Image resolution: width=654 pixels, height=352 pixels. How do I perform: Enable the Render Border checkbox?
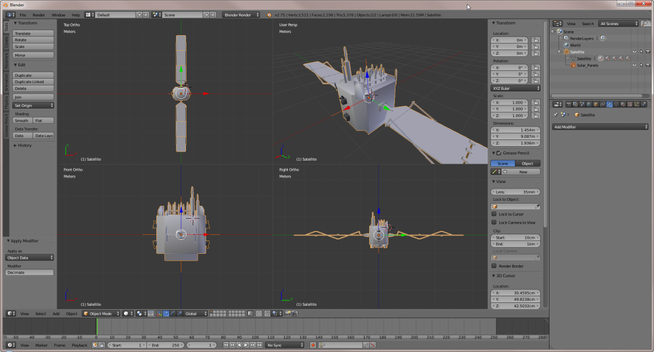click(x=494, y=266)
